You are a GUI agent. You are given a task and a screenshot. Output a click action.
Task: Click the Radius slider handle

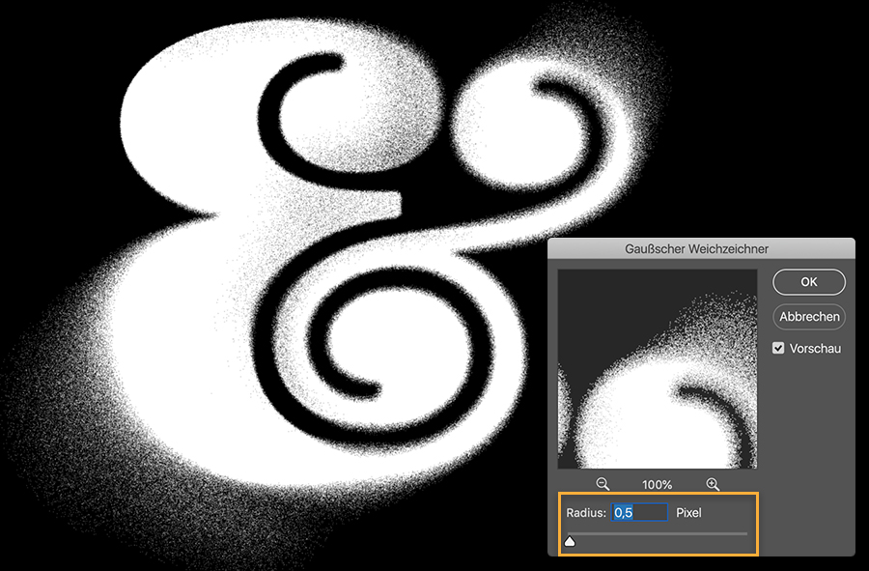click(570, 541)
